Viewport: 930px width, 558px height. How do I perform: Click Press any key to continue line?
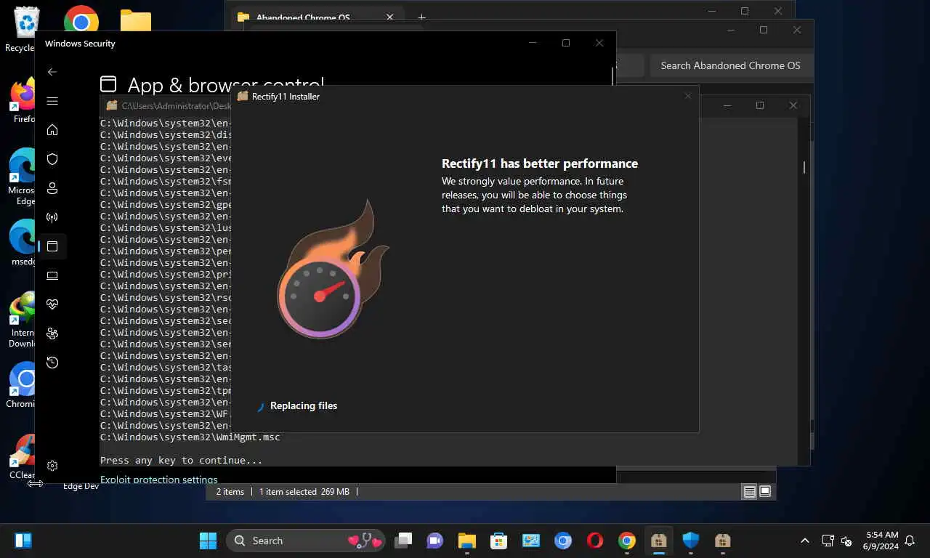click(182, 460)
